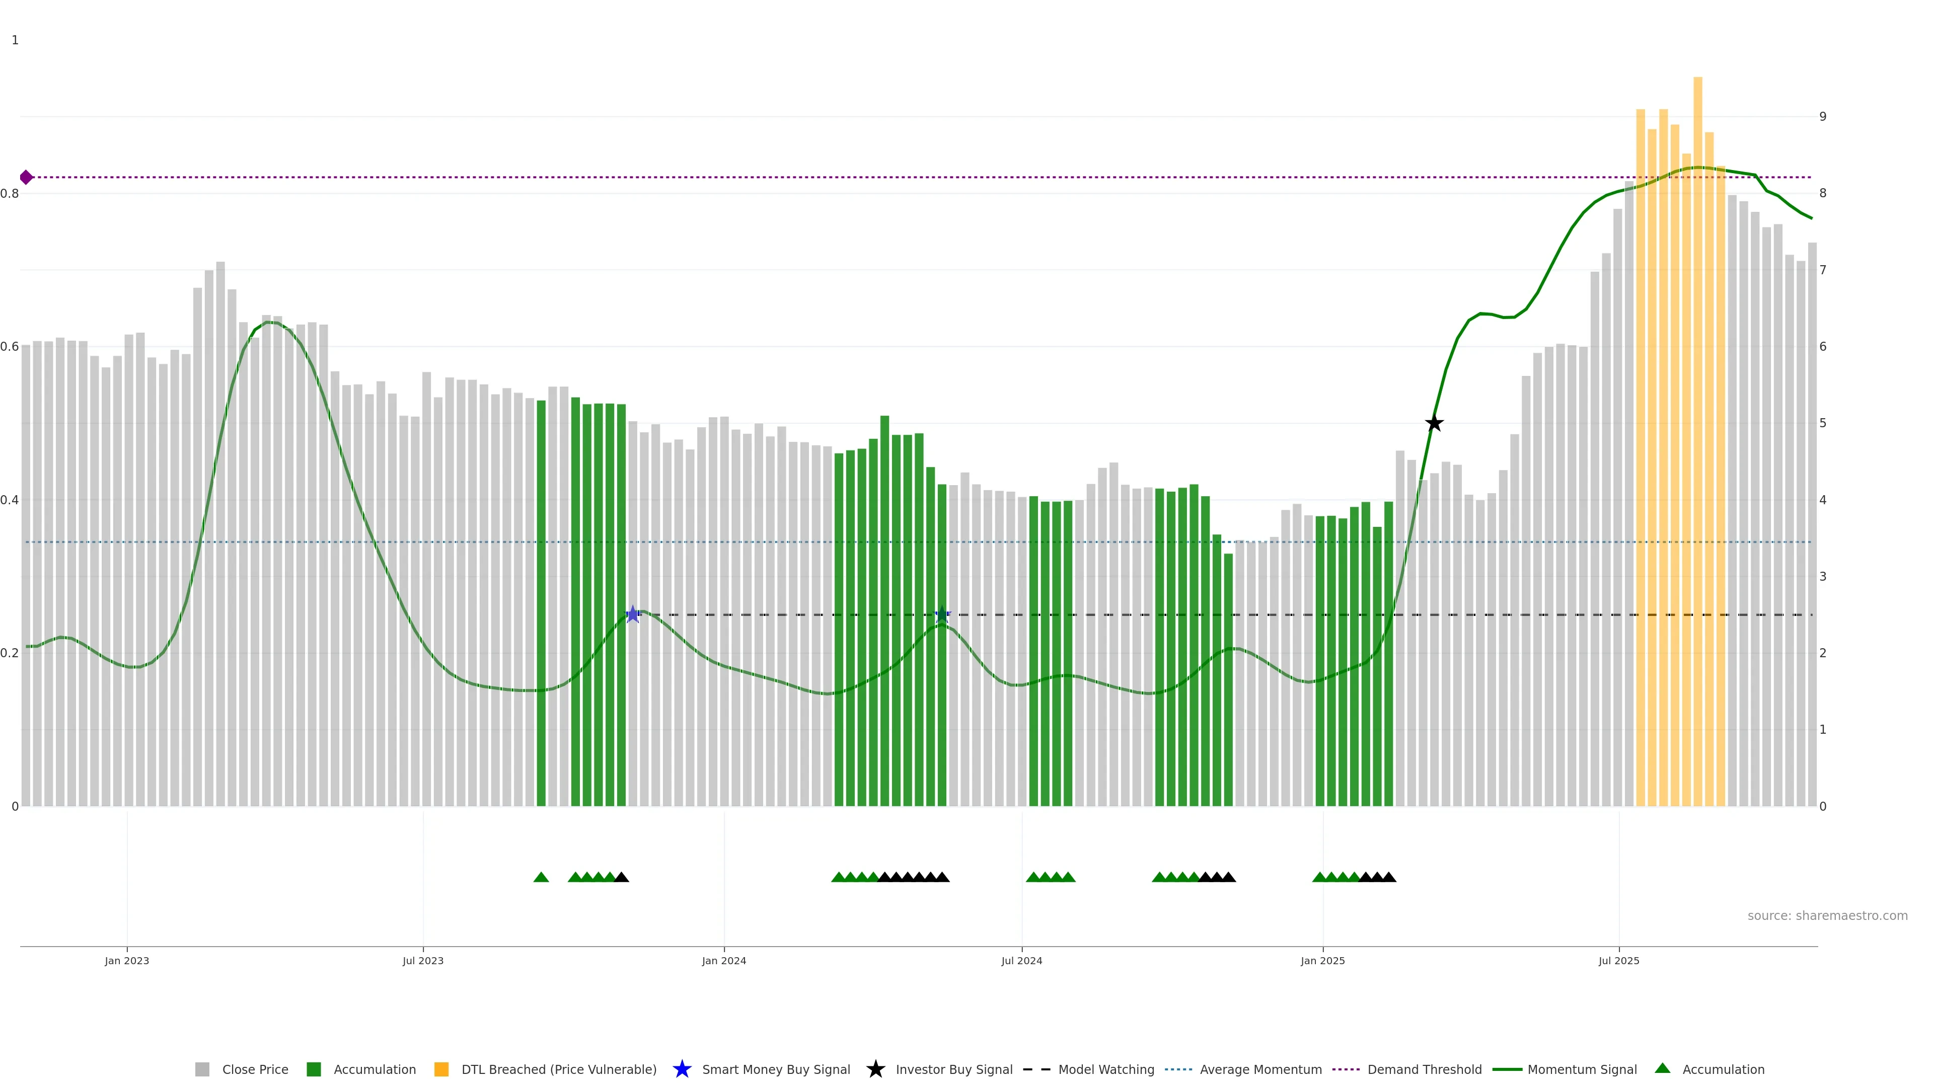This screenshot has height=1087, width=1933.
Task: Click the Jan 2024 axis label
Action: pyautogui.click(x=723, y=960)
